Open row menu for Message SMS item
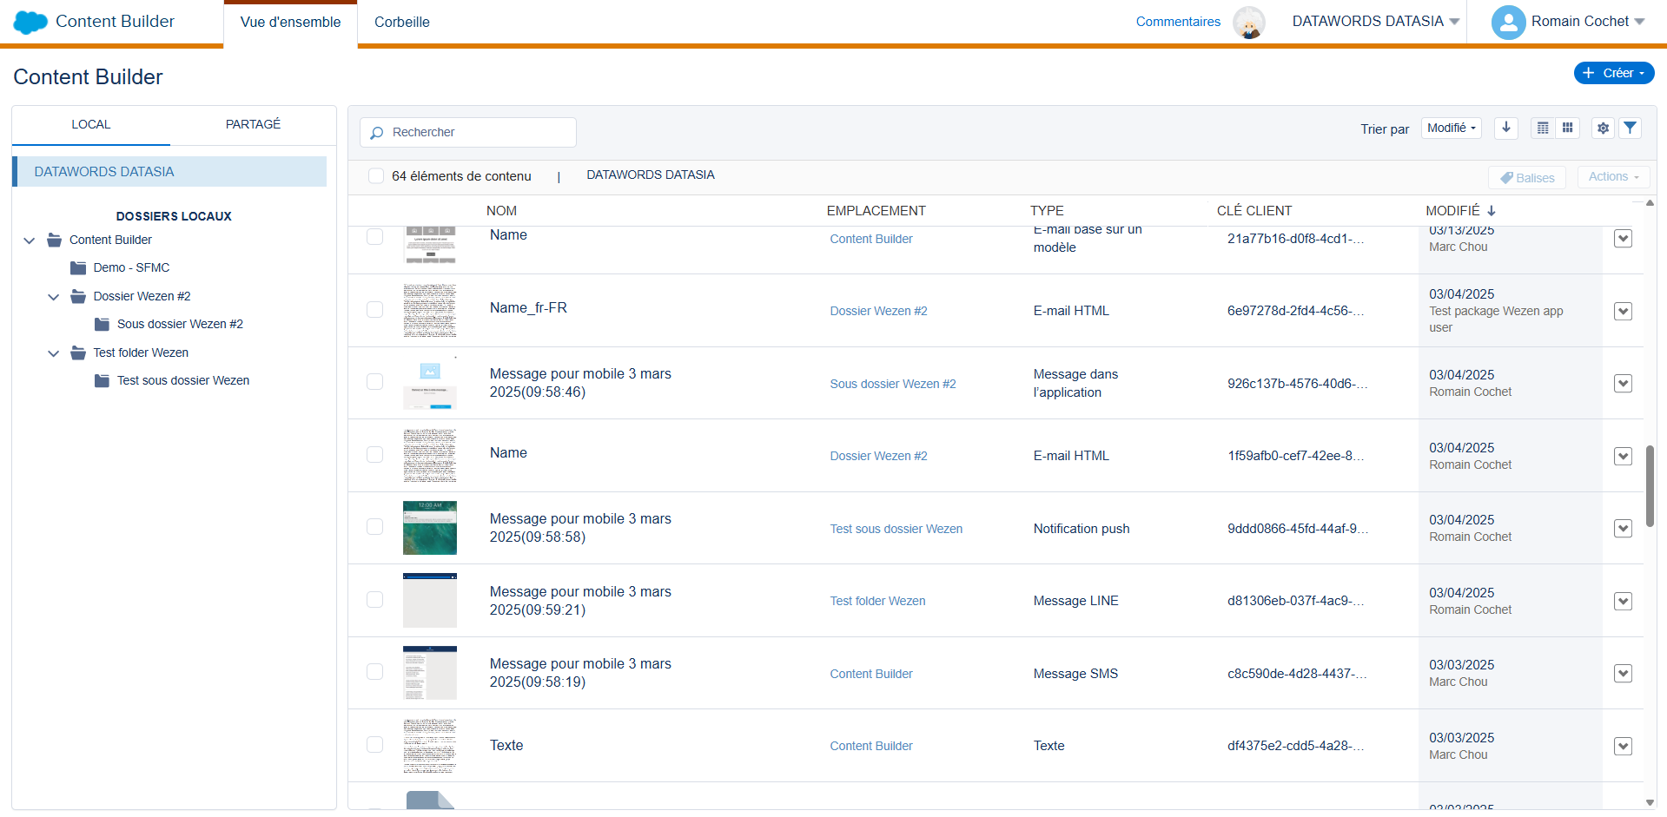This screenshot has width=1667, height=817. 1623,673
